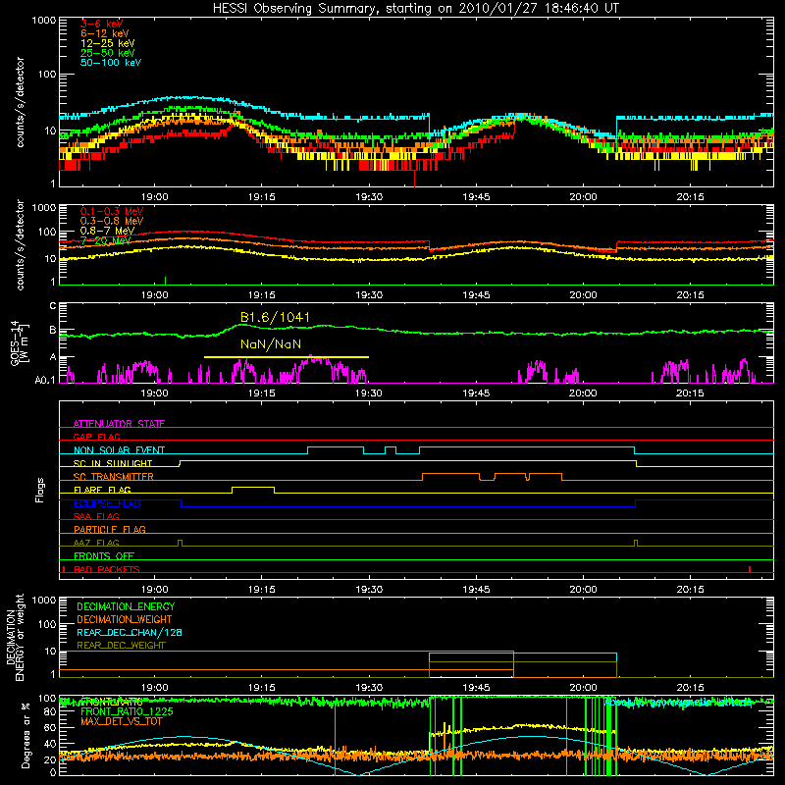Select the Degrees or % axis title
Image resolution: width=785 pixels, height=785 pixels.
pyautogui.click(x=26, y=735)
